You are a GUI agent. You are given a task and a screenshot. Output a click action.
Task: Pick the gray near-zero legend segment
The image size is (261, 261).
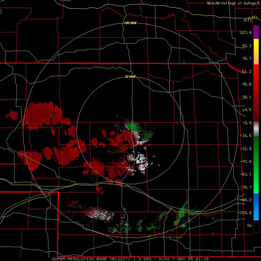pyautogui.click(x=256, y=129)
